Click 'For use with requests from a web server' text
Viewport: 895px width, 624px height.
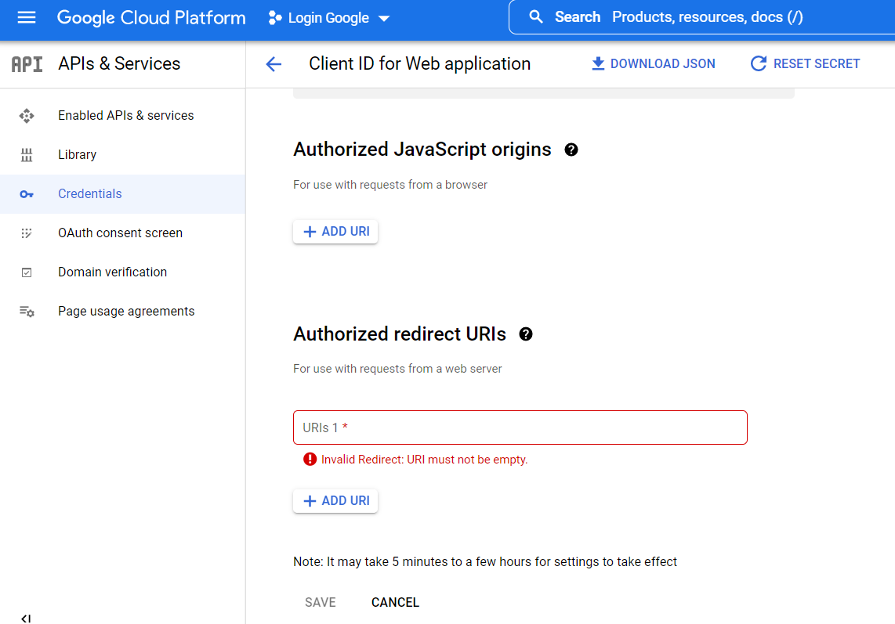tap(398, 369)
